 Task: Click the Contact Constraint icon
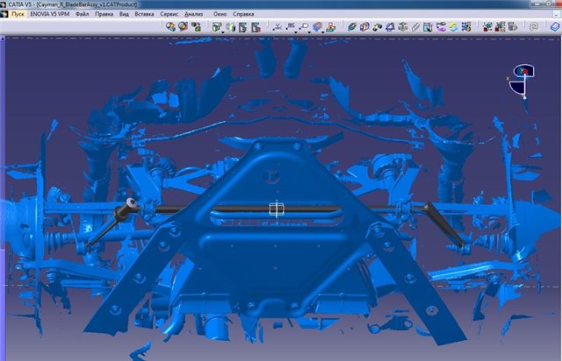pyautogui.click(x=364, y=27)
